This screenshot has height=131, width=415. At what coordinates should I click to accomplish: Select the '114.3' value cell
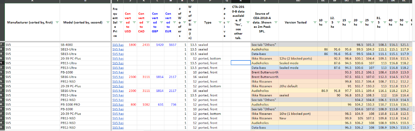point(404,100)
